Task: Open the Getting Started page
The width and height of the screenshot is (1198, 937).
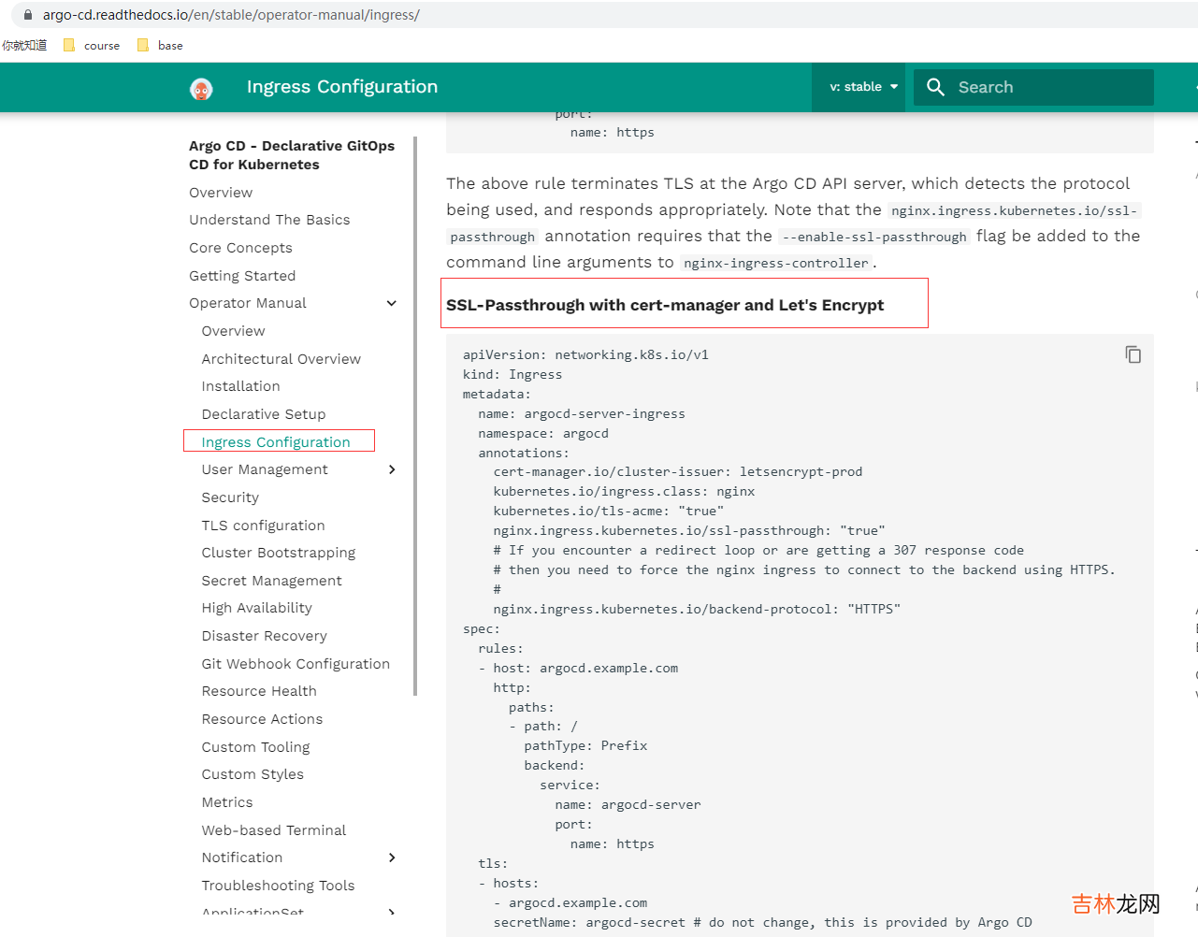Action: click(x=242, y=276)
